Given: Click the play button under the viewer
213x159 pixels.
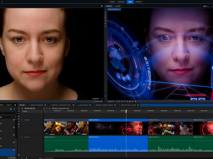Looking at the screenshot, I should (133, 101).
